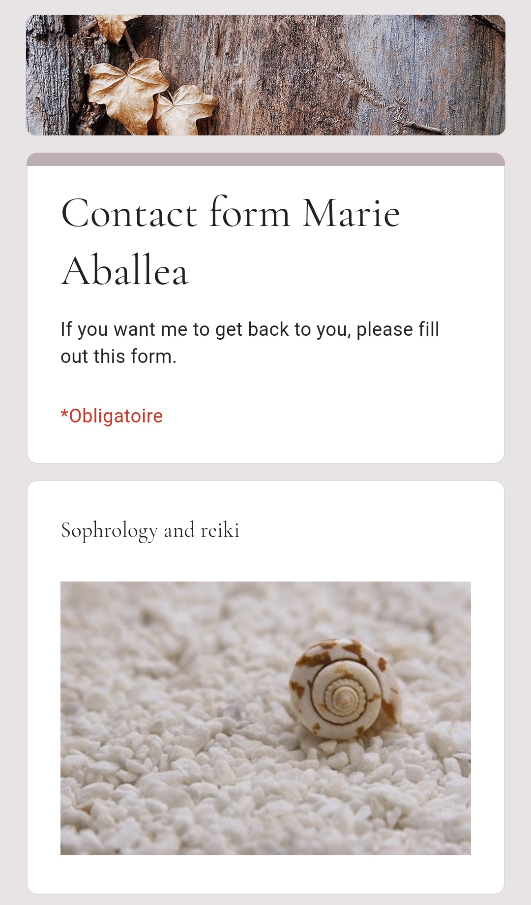Screen dimensions: 531x905
Task: Click the small ivy leaf in banner
Action: 184,109
